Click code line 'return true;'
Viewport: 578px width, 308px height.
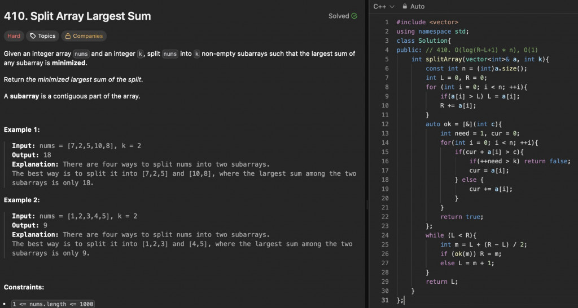click(x=462, y=217)
